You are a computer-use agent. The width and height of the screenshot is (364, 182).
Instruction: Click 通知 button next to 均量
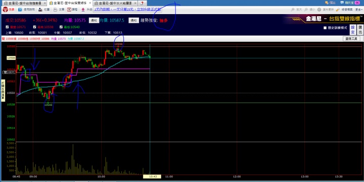pyautogui.click(x=94, y=20)
